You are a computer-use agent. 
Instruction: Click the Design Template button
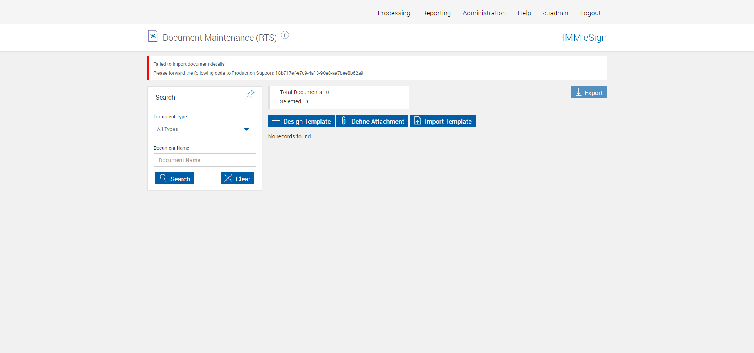301,121
